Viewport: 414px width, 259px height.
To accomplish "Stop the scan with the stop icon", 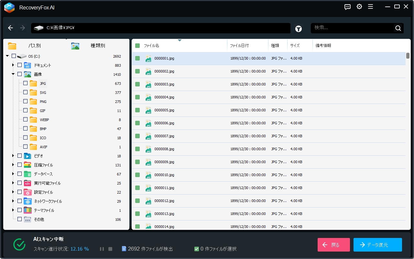I will [110, 249].
